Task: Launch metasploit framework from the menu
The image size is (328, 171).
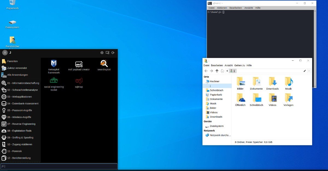Action: (54, 67)
